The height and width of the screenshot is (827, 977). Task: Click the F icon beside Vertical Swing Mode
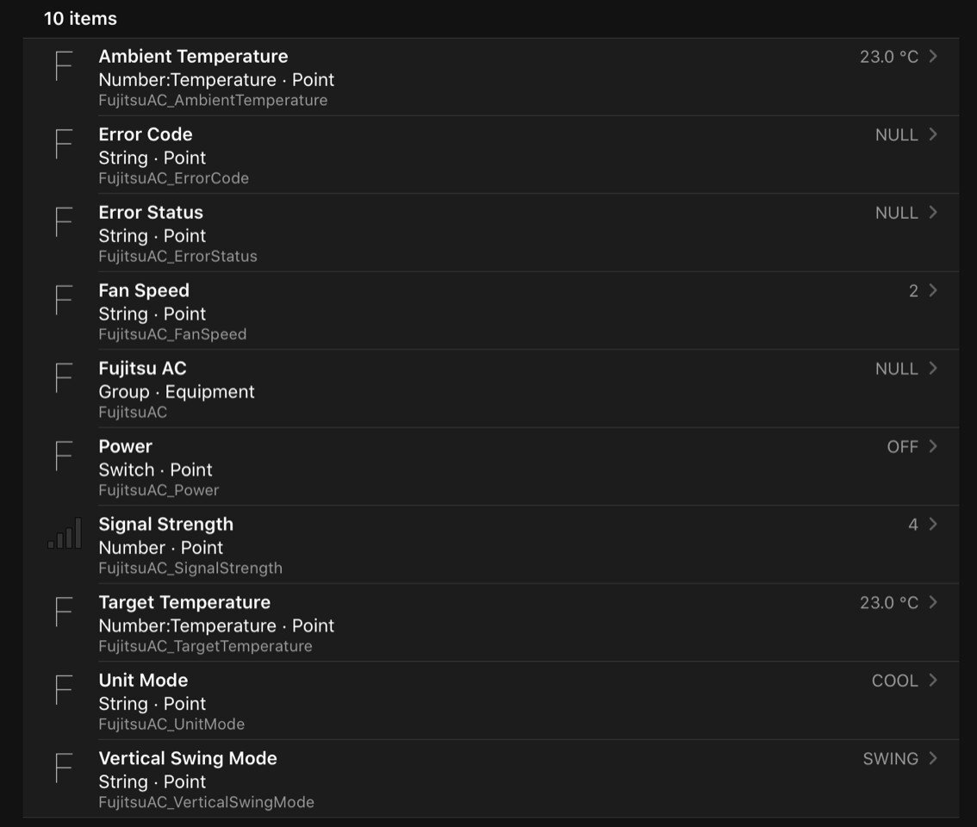tap(64, 768)
